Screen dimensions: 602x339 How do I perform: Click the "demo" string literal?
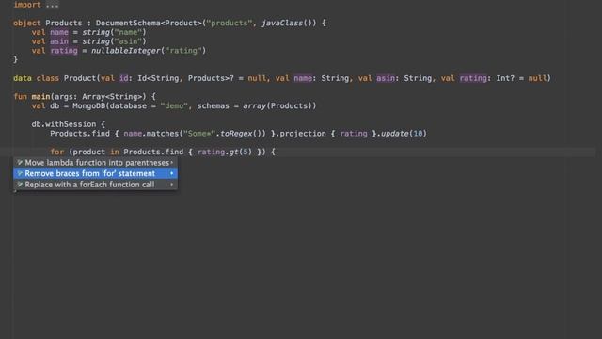pyautogui.click(x=174, y=106)
